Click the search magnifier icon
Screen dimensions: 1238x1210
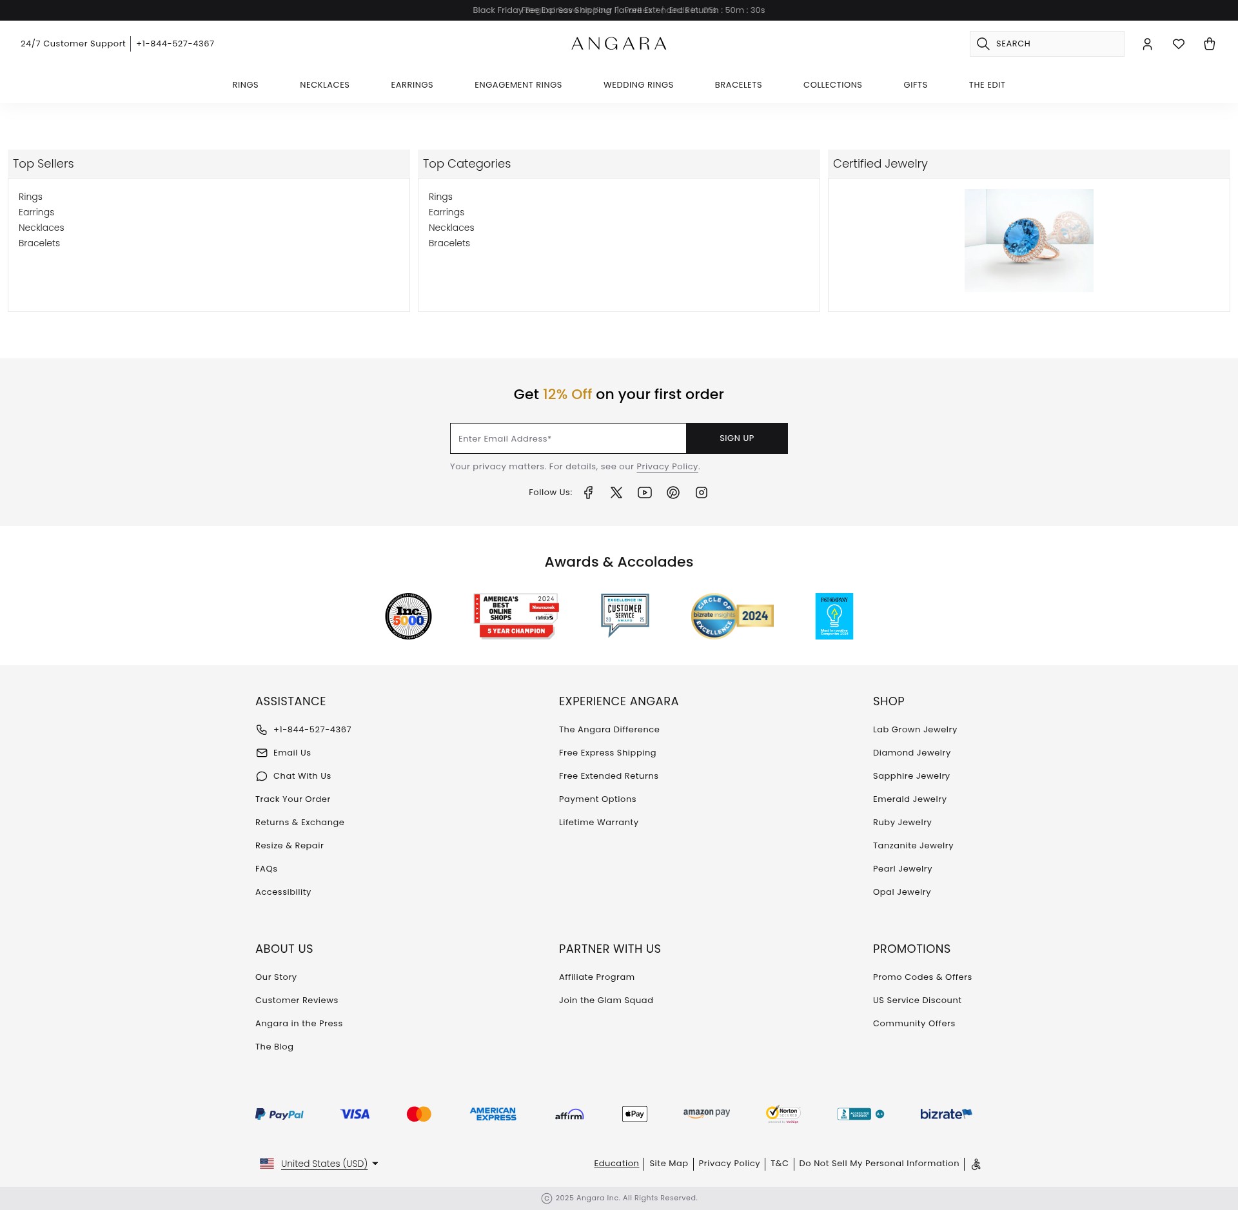click(x=983, y=44)
